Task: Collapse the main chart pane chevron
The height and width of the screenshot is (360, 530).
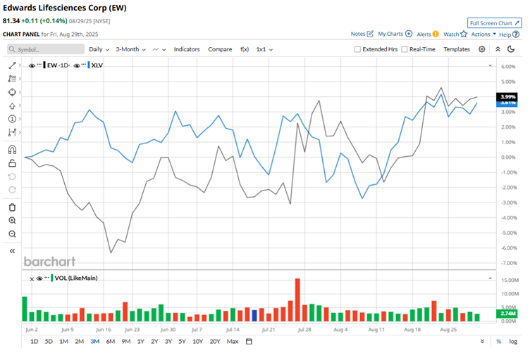Action: [490, 65]
